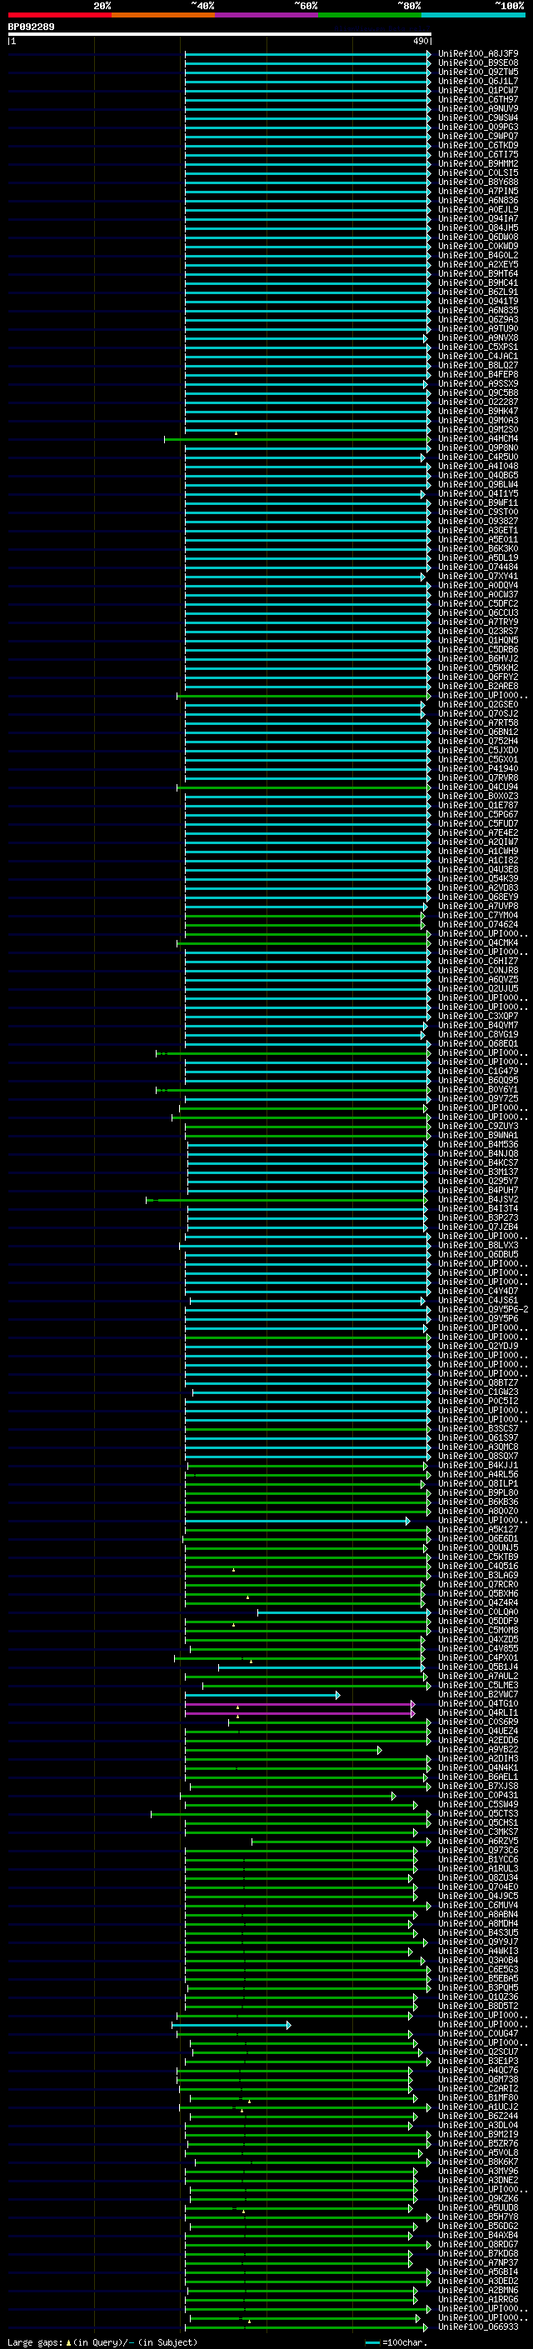Open hit UniRef100_C6TKD9

tap(477, 145)
